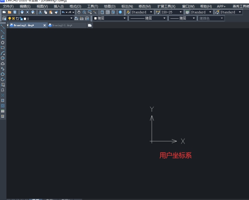Open the 绘图(D) menu

(x=109, y=6)
